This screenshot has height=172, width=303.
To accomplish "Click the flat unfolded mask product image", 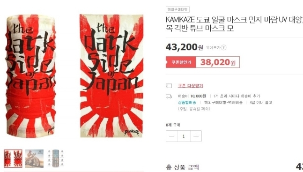I will click(x=111, y=75).
